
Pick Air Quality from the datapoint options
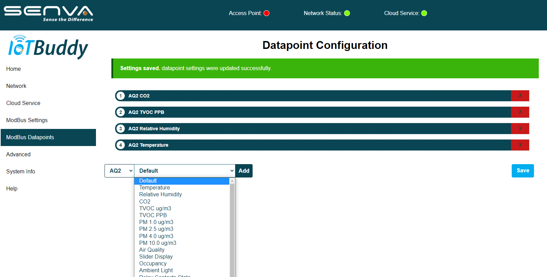[x=152, y=250]
